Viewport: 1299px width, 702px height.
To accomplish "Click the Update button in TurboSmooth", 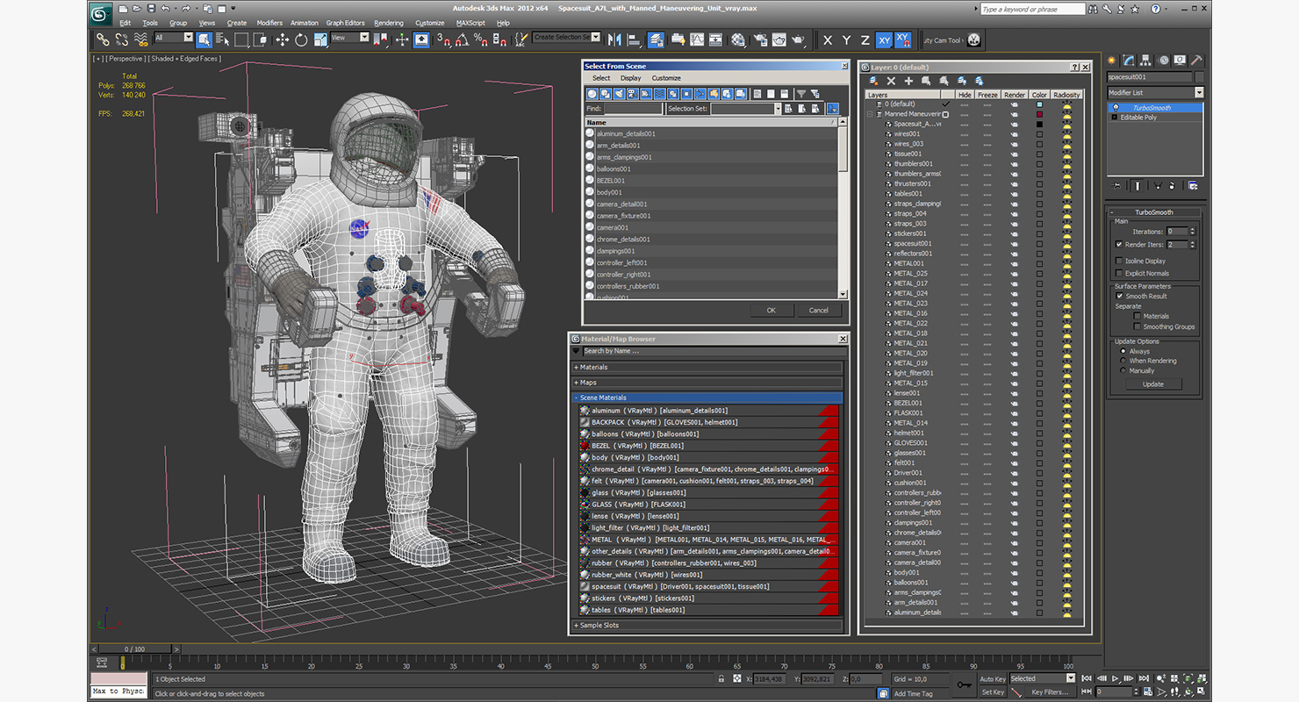I will [x=1153, y=383].
